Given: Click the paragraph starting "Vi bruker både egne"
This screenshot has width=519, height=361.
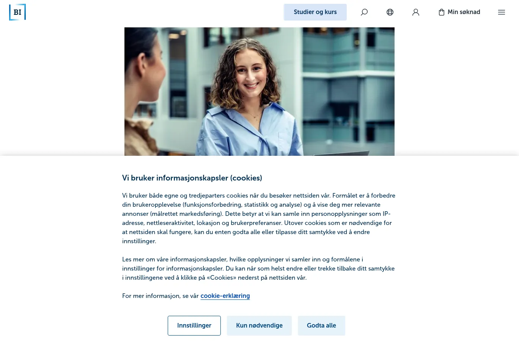Looking at the screenshot, I should 259,218.
